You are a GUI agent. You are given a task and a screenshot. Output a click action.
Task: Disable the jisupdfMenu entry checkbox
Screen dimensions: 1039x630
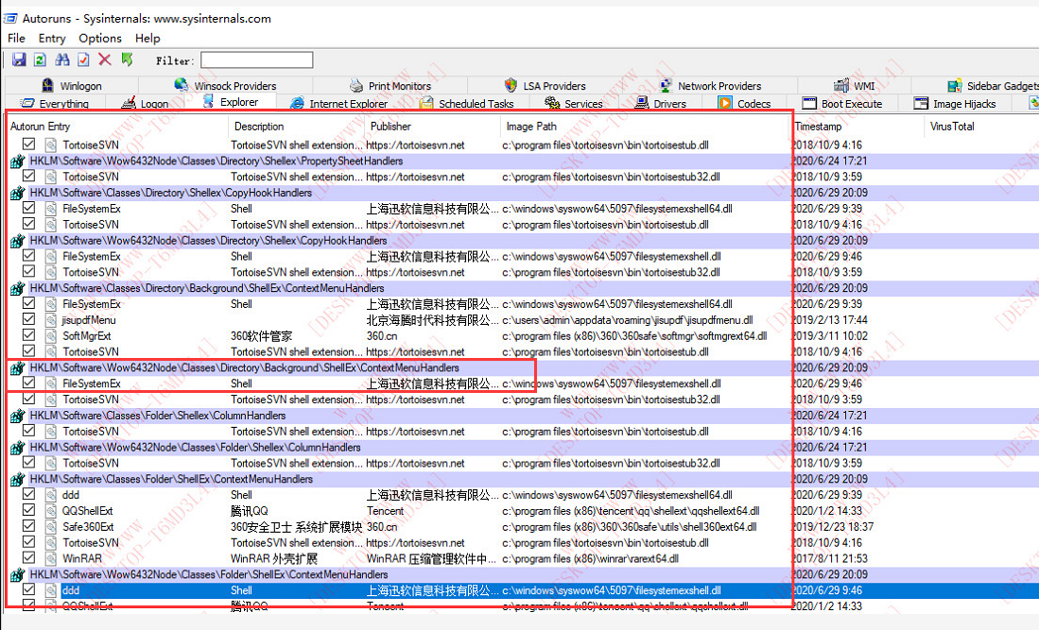[28, 319]
